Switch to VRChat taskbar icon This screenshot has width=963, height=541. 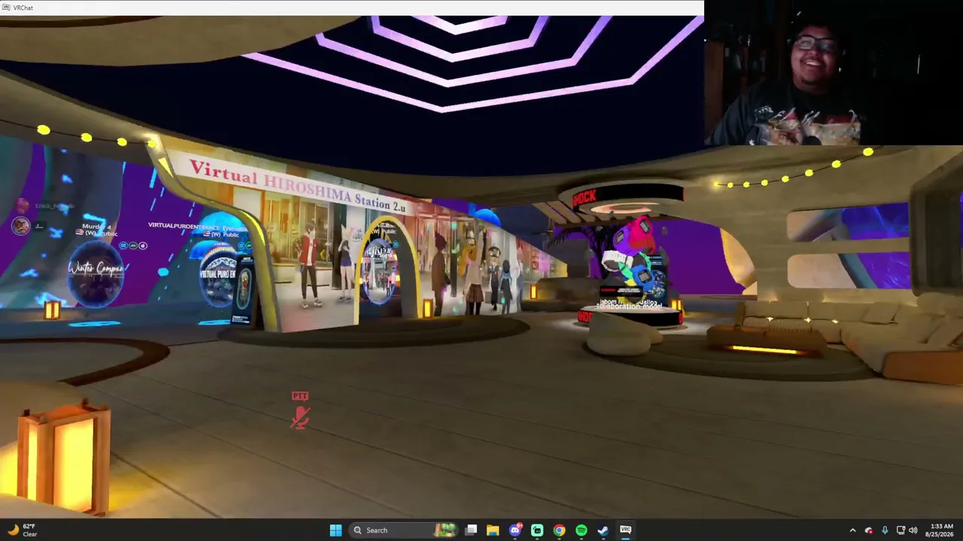pyautogui.click(x=625, y=530)
